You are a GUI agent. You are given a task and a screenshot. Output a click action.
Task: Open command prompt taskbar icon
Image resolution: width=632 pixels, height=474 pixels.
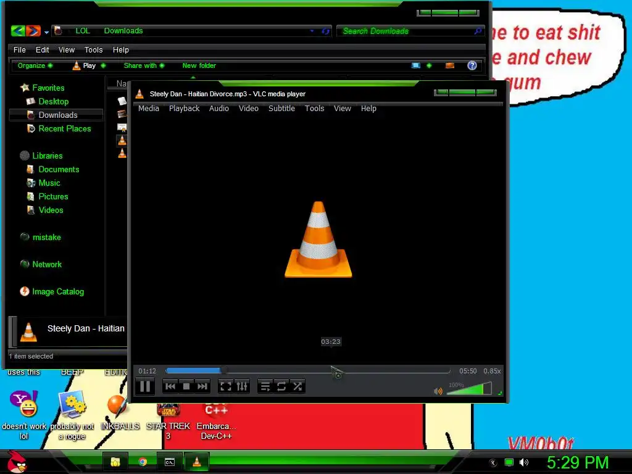(170, 462)
